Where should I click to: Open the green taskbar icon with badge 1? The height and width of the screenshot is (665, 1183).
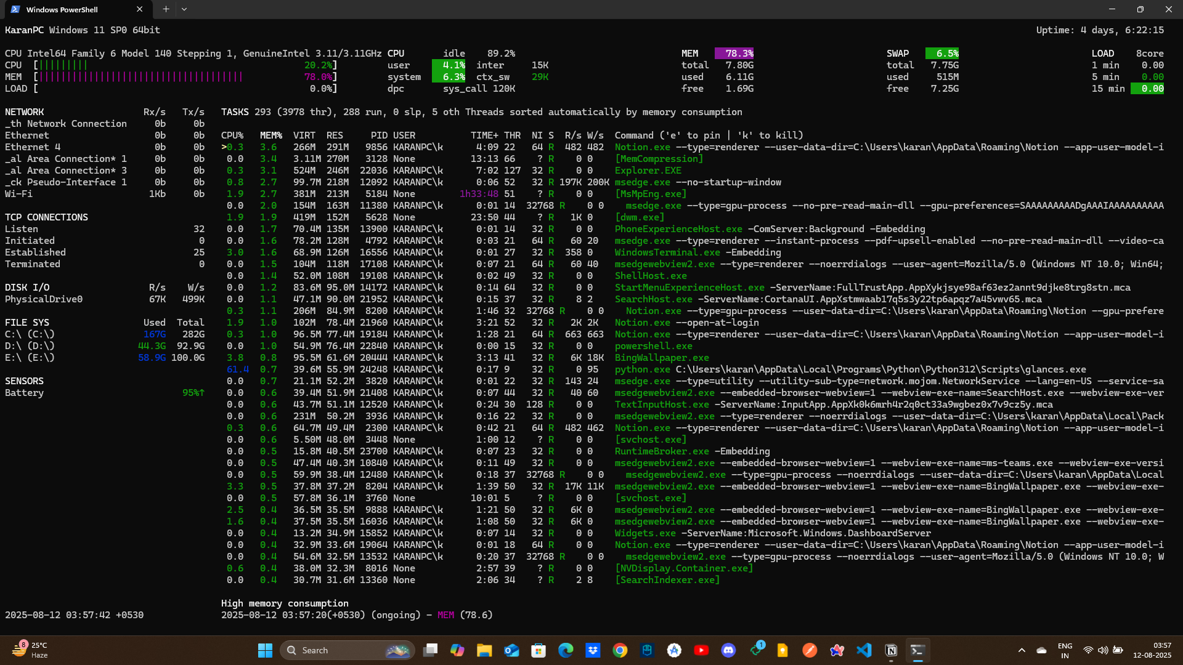coord(757,649)
